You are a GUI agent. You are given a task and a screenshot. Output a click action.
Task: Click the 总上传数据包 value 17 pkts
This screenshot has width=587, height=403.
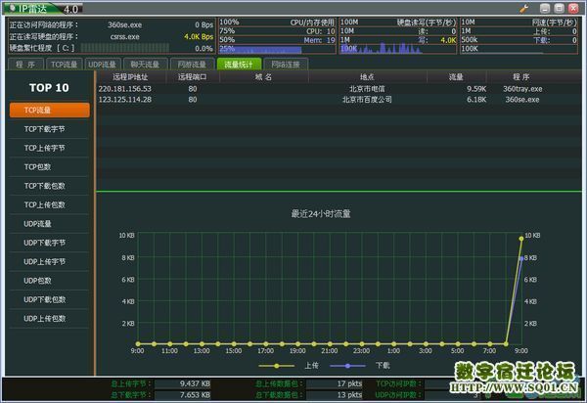point(349,383)
